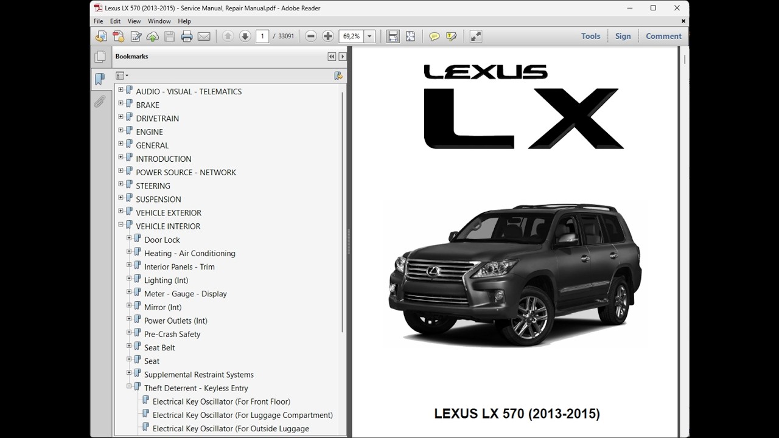This screenshot has height=438, width=779.
Task: Select the Pre-Crash Safety bookmark
Action: point(172,334)
